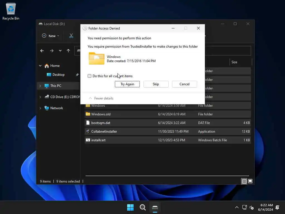Click the Local Disk (D:) drive title icon
This screenshot has height=214, width=285.
41,24
